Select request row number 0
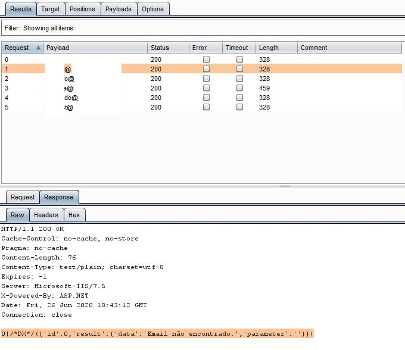Viewport: 405px width, 350px height. point(202,60)
